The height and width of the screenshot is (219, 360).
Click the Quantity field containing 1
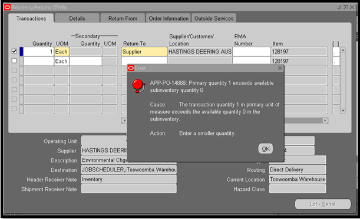pos(38,52)
